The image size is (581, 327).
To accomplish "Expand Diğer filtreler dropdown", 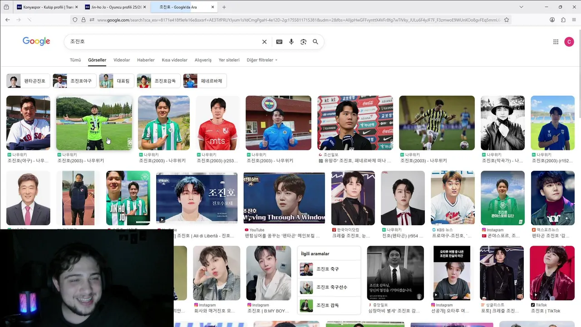I will point(262,60).
